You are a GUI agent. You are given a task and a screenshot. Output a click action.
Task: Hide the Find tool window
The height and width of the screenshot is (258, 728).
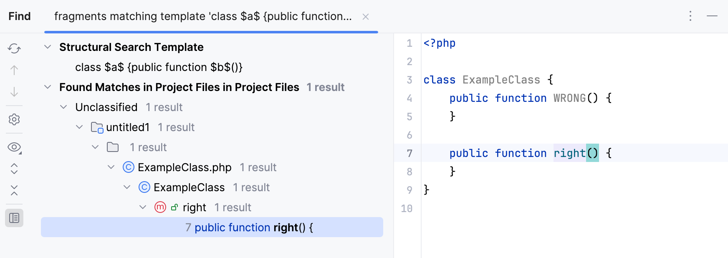[x=712, y=16]
